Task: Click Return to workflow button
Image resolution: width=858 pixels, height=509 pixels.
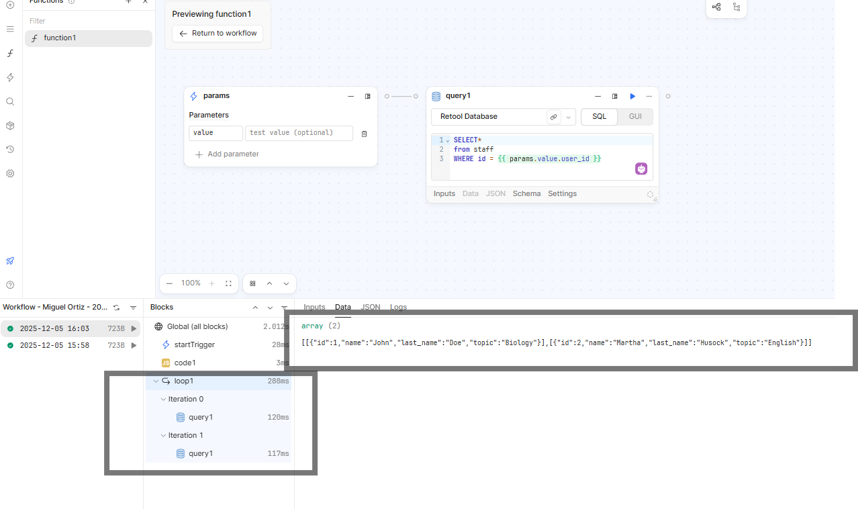Action: pyautogui.click(x=218, y=33)
